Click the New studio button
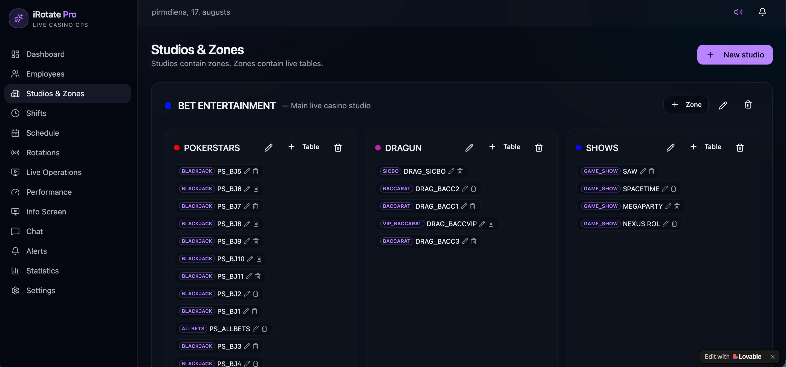The height and width of the screenshot is (367, 786). tap(735, 55)
